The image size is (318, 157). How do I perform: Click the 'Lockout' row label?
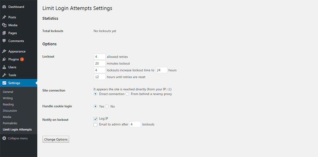(48, 56)
